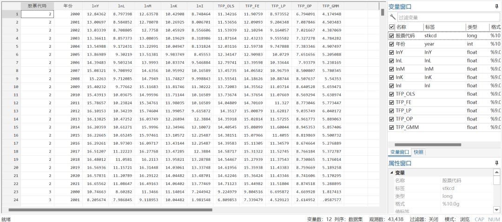Select the 年份 column header

coord(68,6)
